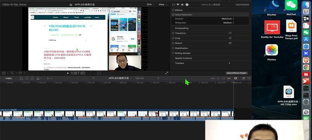Click the connect clip edit icon
This screenshot has height=140, width=312.
pos(21,78)
